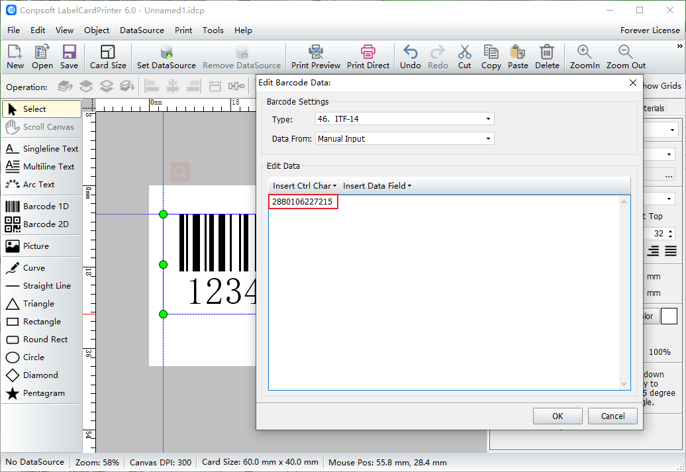Select the Rectangle shape tool
This screenshot has width=686, height=472.
42,322
